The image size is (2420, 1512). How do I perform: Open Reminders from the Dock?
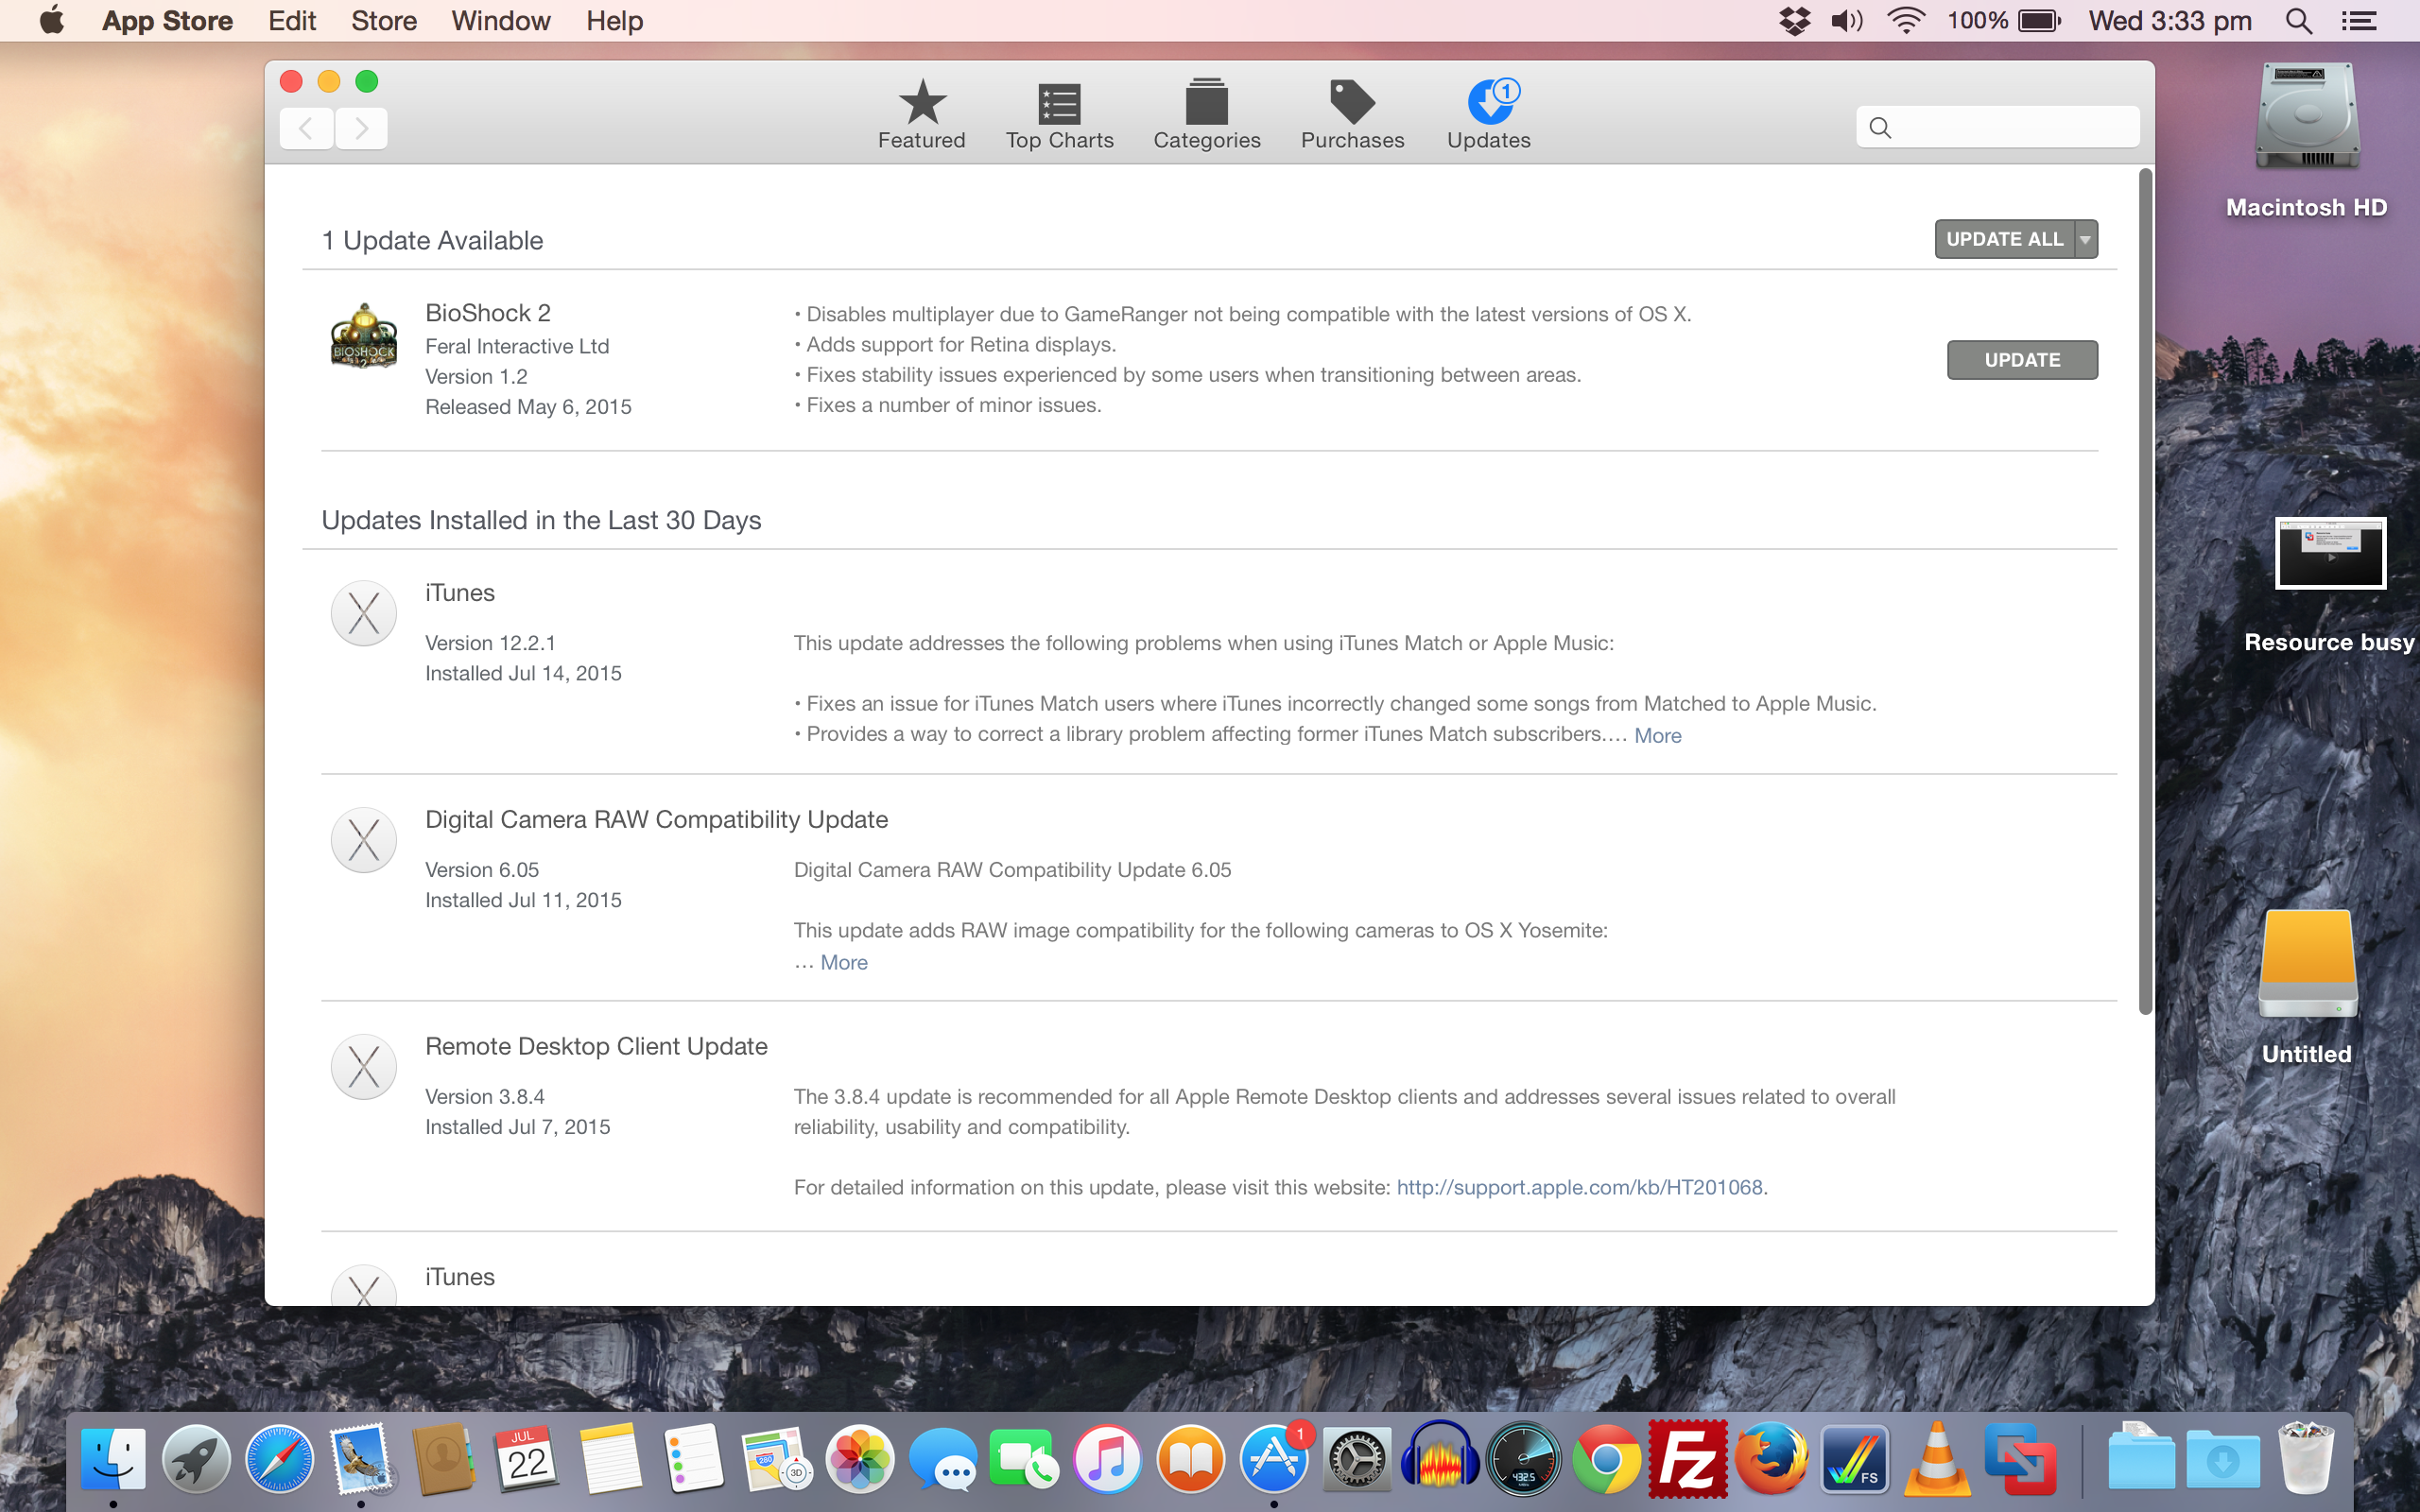click(x=693, y=1458)
